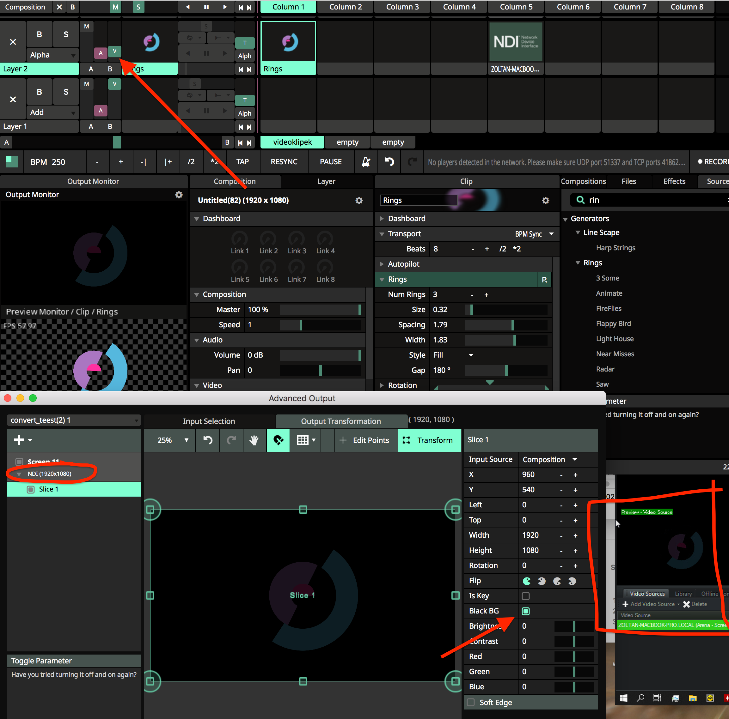Open the Layer 2 Alpha blend mode dropdown
This screenshot has width=729, height=719.
52,55
